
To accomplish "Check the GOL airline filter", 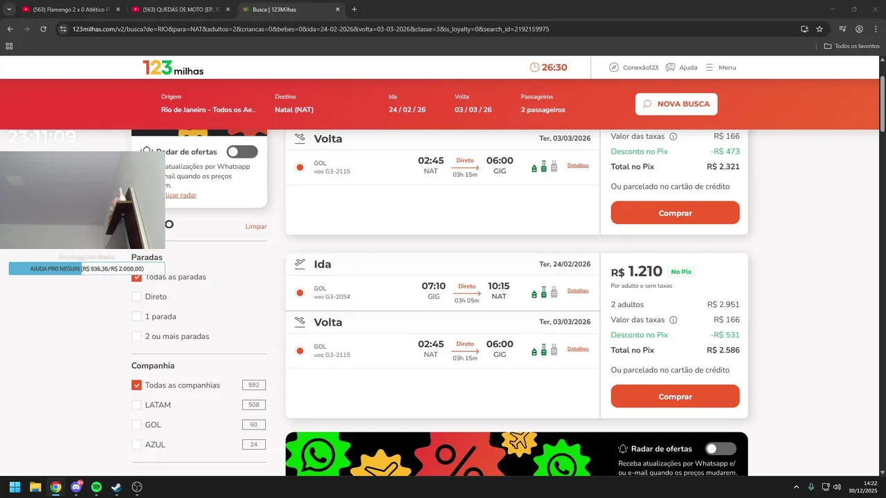I will pos(136,425).
